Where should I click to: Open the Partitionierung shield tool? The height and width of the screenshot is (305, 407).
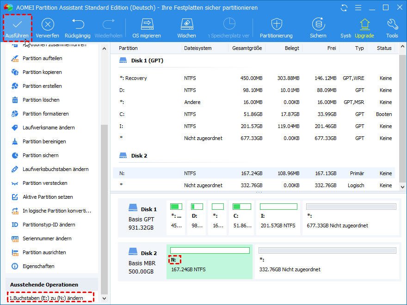click(x=276, y=24)
